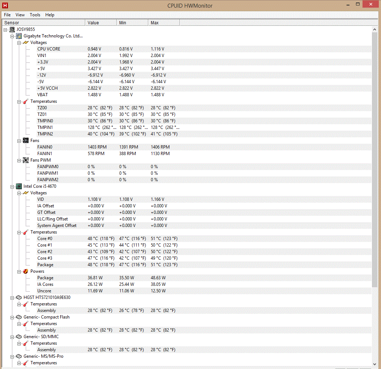Viewport: 381px width, 369px height.
Task: Open the File menu
Action: 7,15
